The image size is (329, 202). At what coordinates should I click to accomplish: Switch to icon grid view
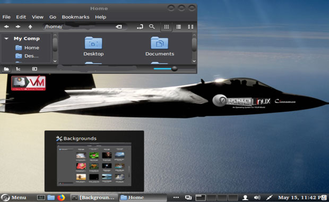pos(167,27)
